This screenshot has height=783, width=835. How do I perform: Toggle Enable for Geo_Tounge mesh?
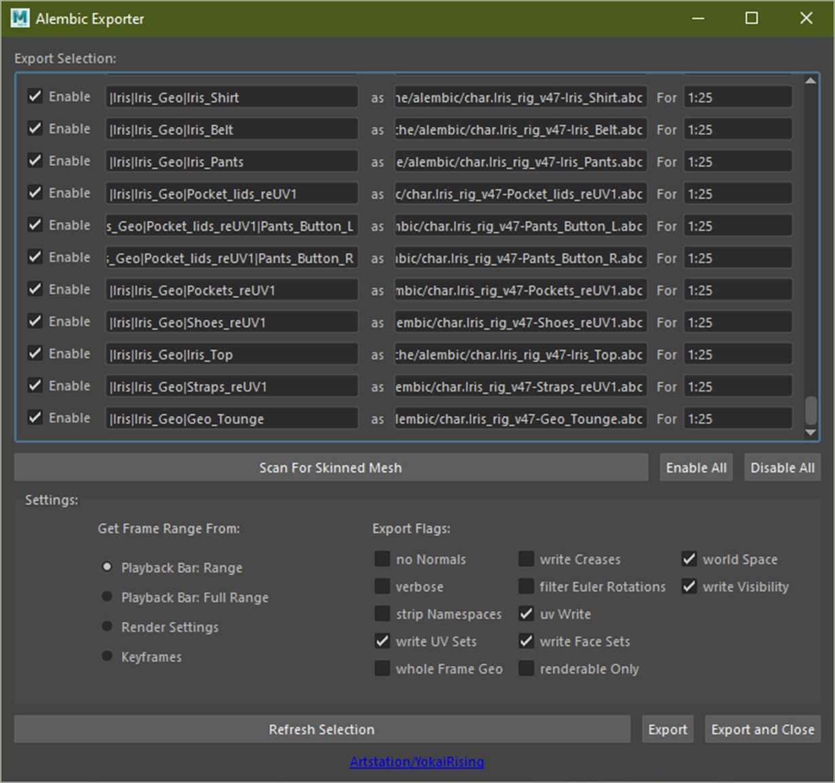point(35,417)
